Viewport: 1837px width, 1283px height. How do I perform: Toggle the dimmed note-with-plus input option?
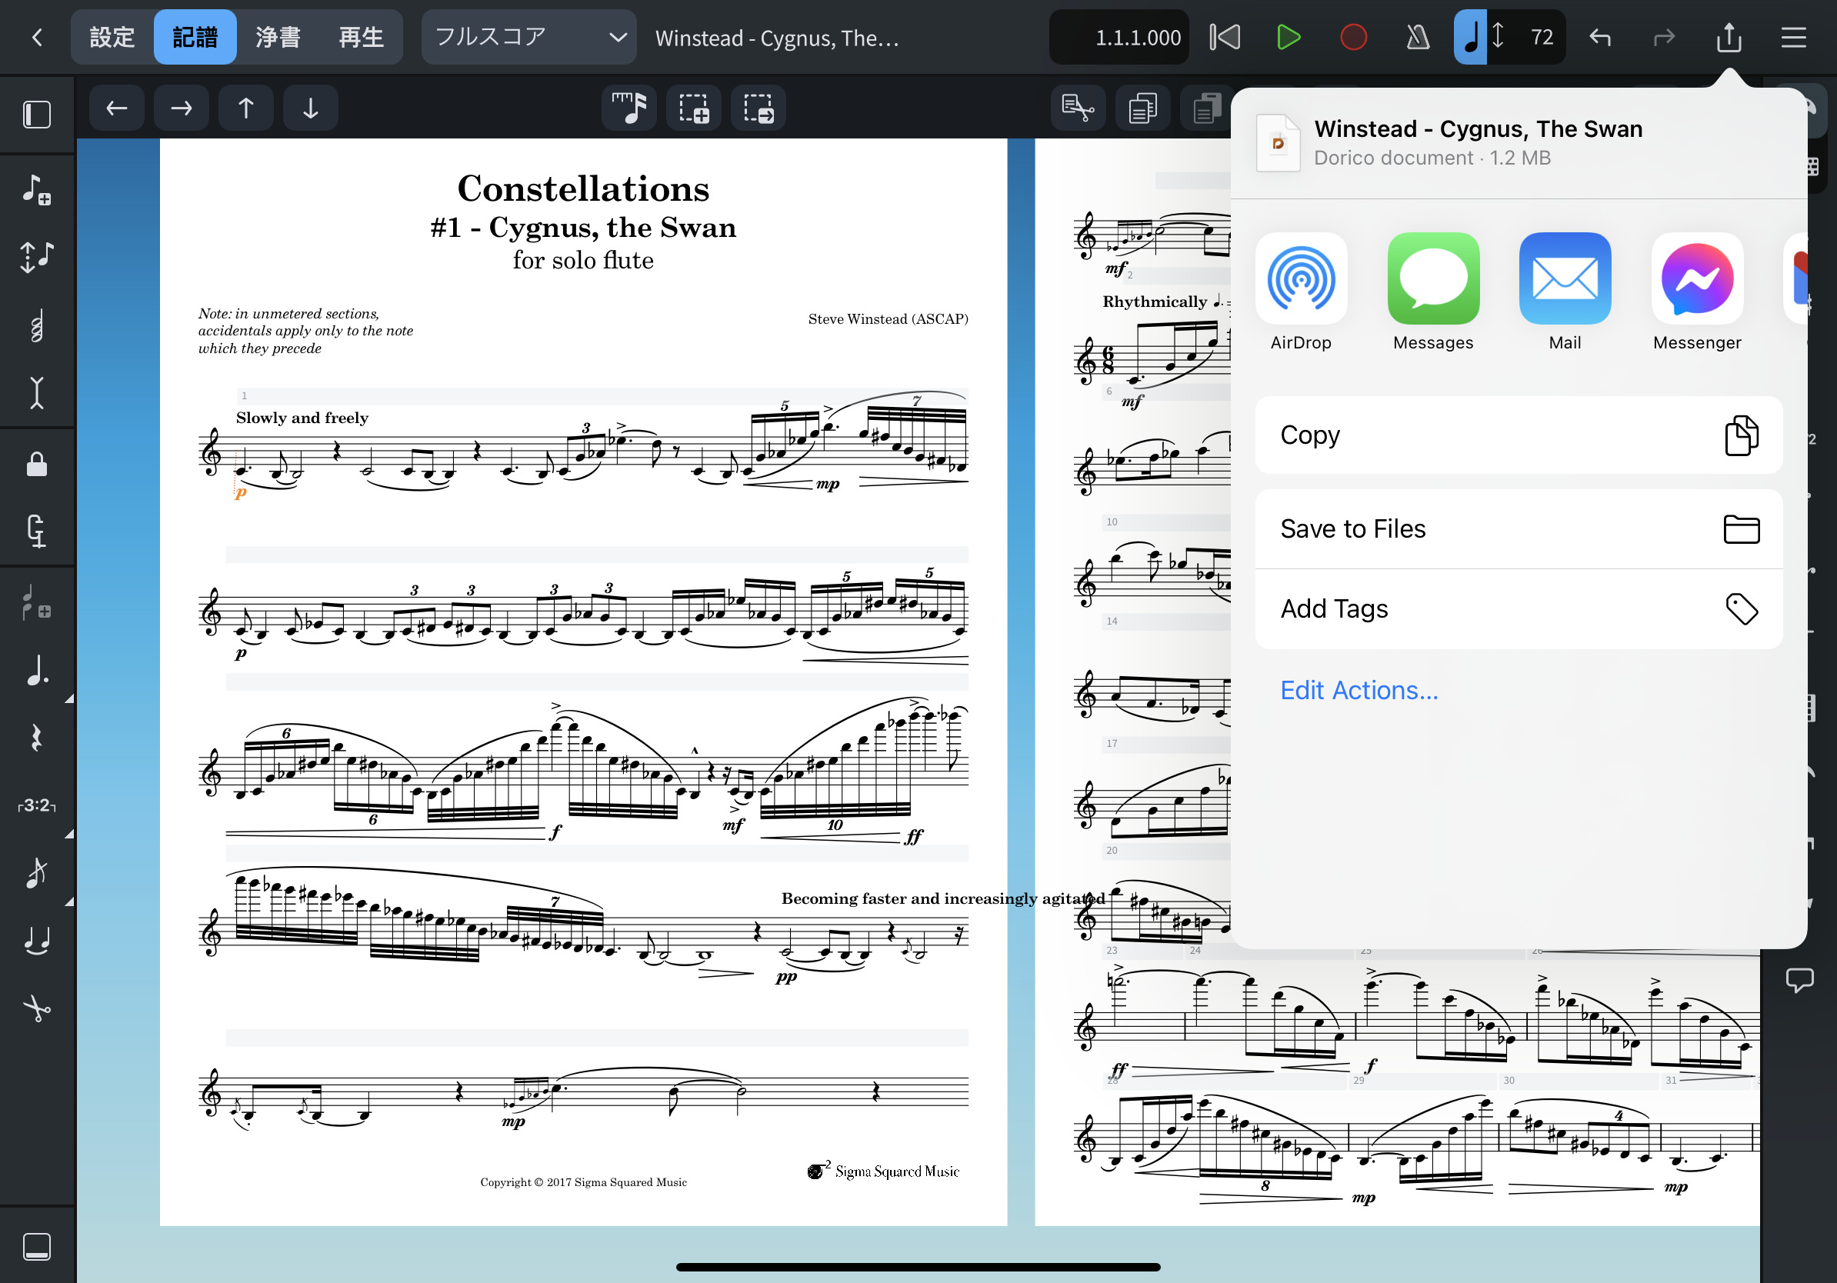(x=37, y=602)
